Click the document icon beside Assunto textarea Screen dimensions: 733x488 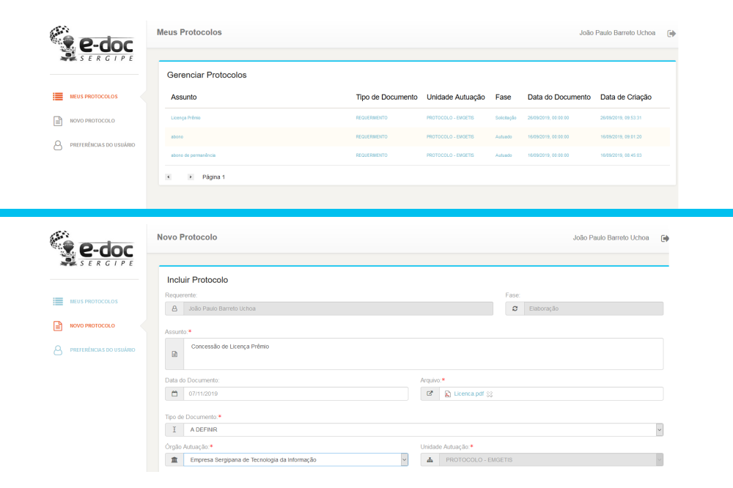(x=174, y=354)
